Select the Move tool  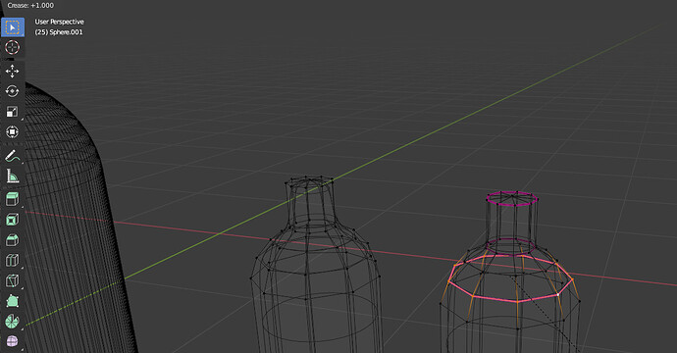click(x=12, y=72)
